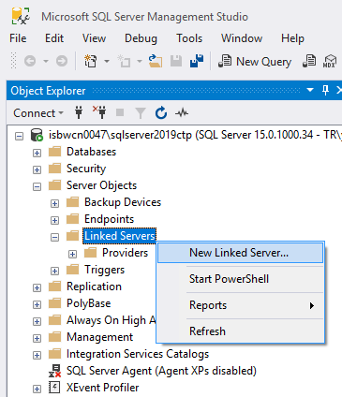The width and height of the screenshot is (342, 397).
Task: Open dropdown arrow beside navigate Back button
Action: 46,61
